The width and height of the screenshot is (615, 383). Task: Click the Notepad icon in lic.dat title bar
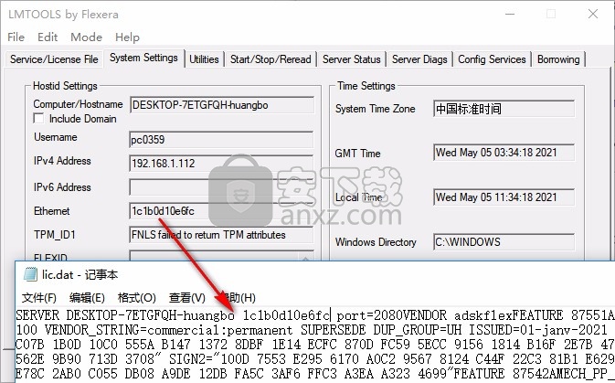coord(30,274)
